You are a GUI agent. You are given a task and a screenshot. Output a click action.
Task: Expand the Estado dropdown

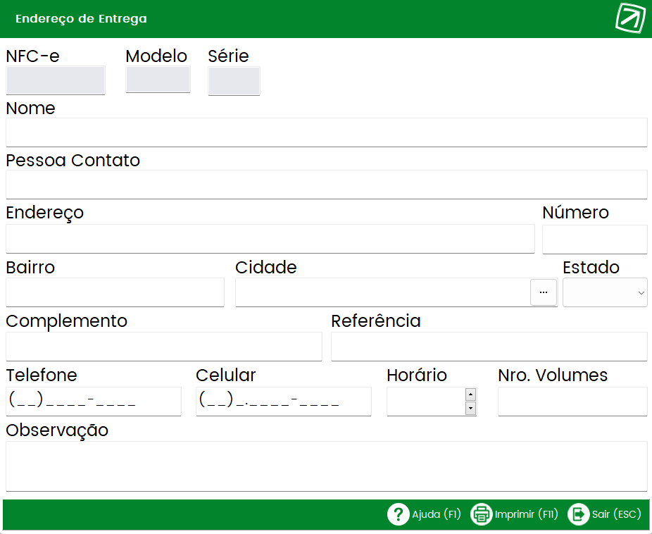(x=605, y=292)
